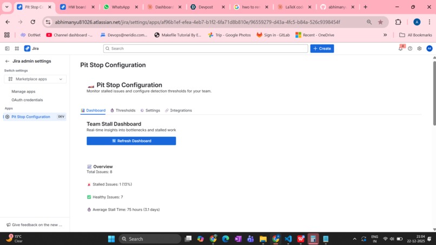Open Chrome three-dot menu
436x245 pixels.
coord(430,22)
